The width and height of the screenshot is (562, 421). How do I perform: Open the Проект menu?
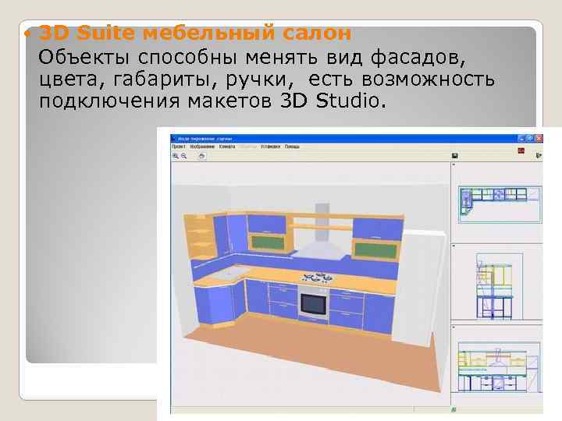coord(179,147)
